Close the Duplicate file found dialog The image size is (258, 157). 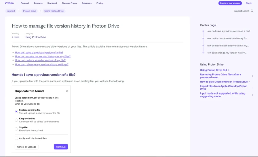[67, 91]
